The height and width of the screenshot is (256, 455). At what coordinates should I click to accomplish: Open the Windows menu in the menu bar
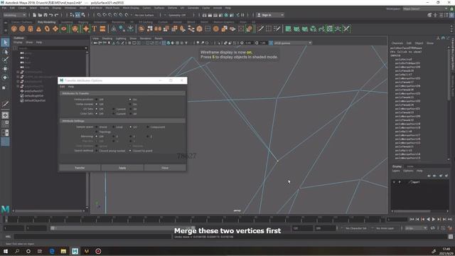[x=70, y=8]
